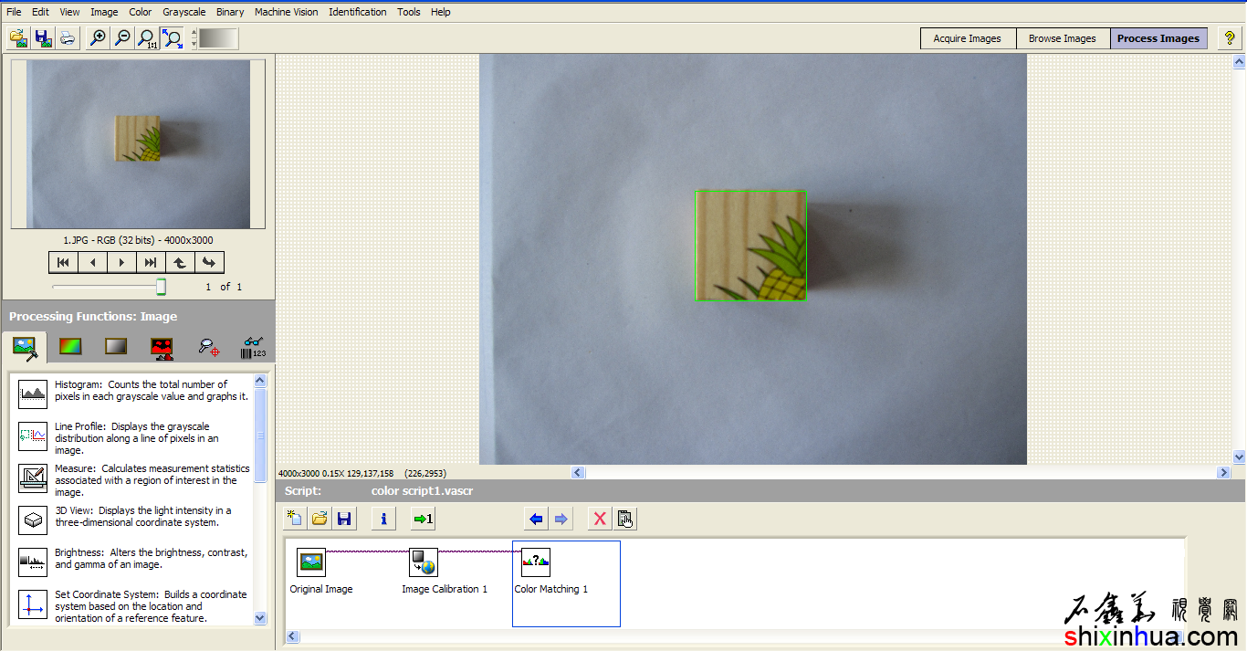The image size is (1247, 651).
Task: Select the Zoom 1:1 tool
Action: (146, 38)
